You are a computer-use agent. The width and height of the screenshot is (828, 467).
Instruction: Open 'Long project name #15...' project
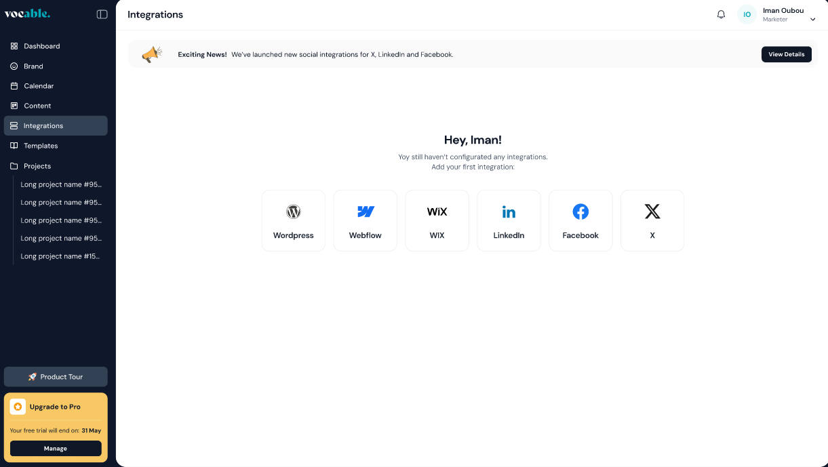pos(62,256)
